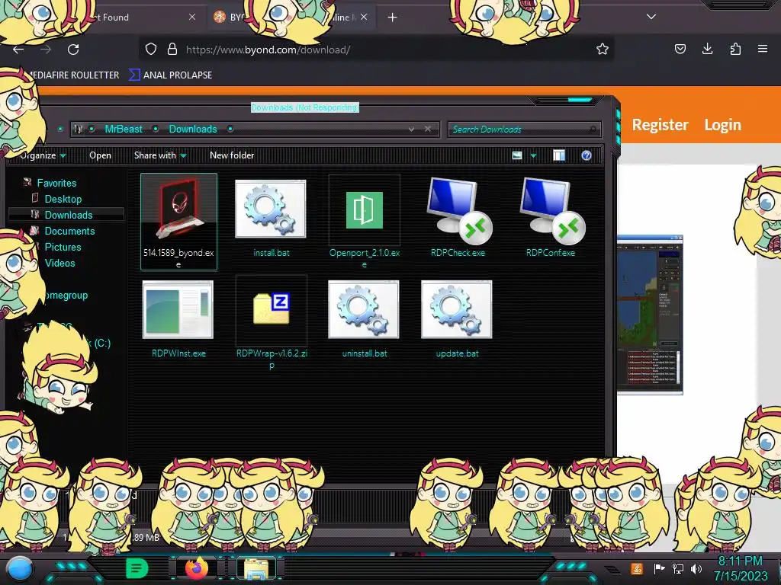This screenshot has height=585, width=781.
Task: Click the Downloads breadcrumb segment
Action: (x=193, y=129)
